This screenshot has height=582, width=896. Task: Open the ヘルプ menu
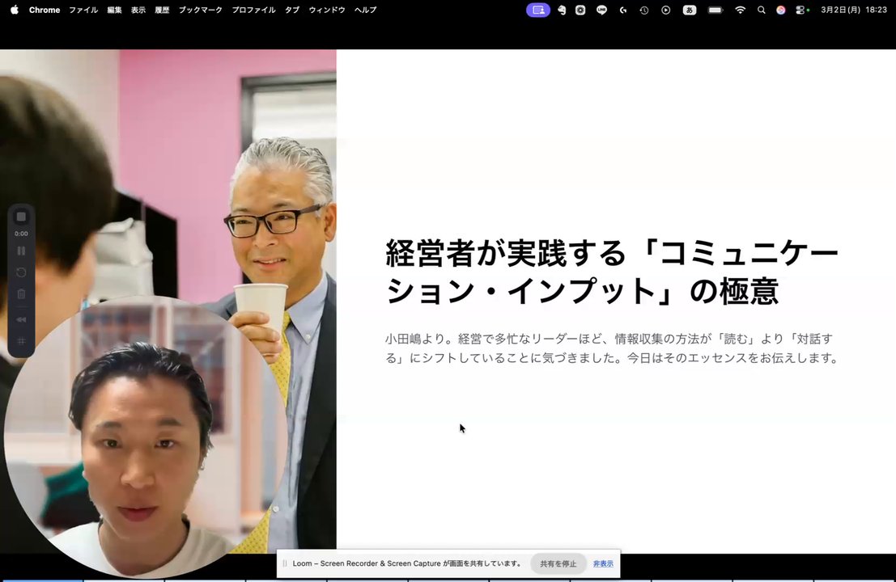tap(365, 10)
